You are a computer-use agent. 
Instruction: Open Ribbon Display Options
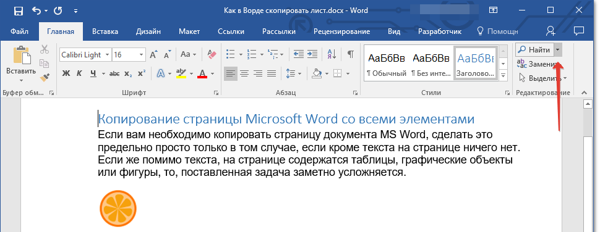[493, 10]
